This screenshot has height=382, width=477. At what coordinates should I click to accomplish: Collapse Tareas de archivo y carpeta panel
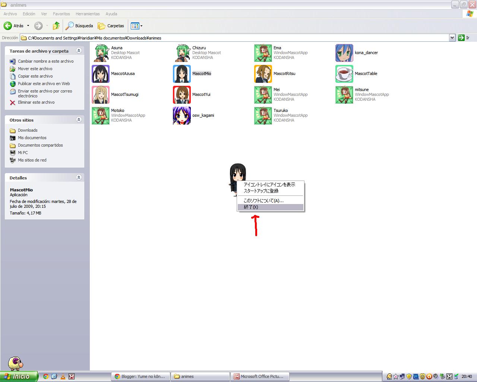(79, 51)
